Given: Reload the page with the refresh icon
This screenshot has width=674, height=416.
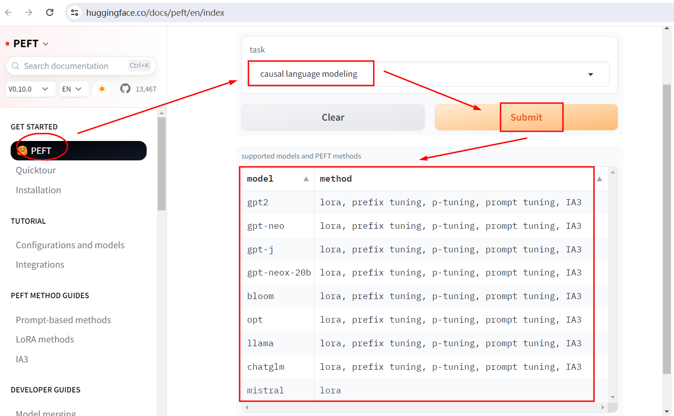Looking at the screenshot, I should [x=50, y=12].
